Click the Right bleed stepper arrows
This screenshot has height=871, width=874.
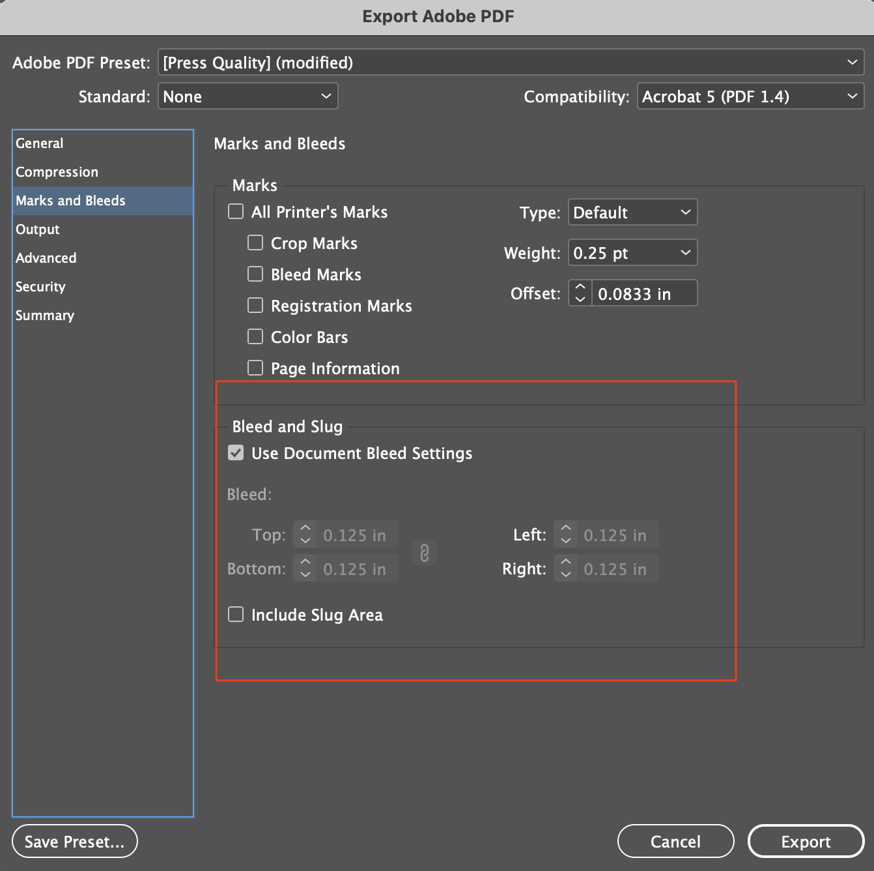pos(565,568)
